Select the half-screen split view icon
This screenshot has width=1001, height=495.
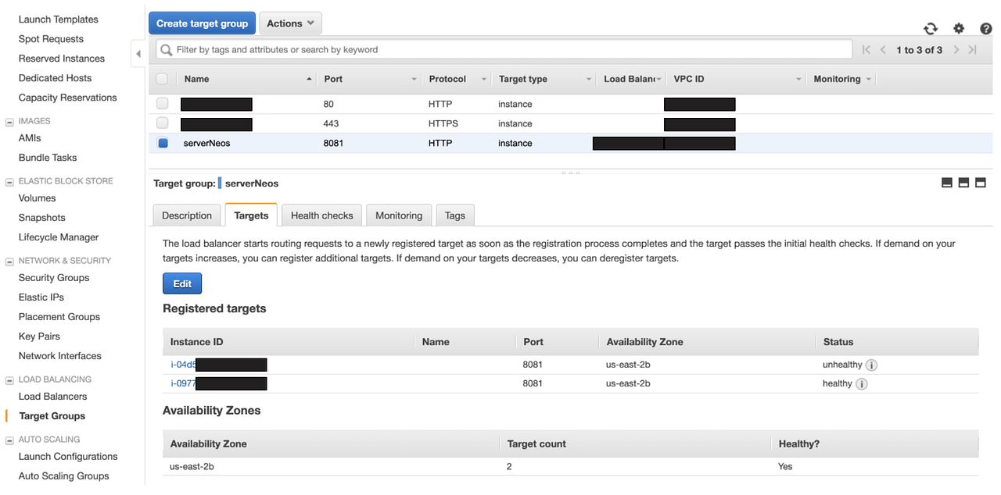coord(963,182)
